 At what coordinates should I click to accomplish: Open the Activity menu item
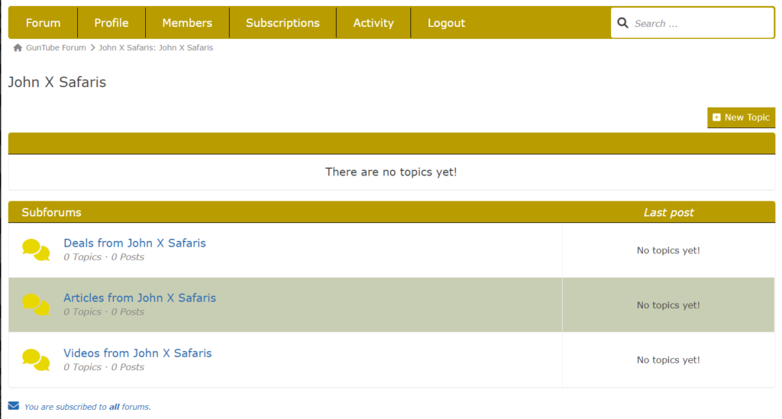373,23
